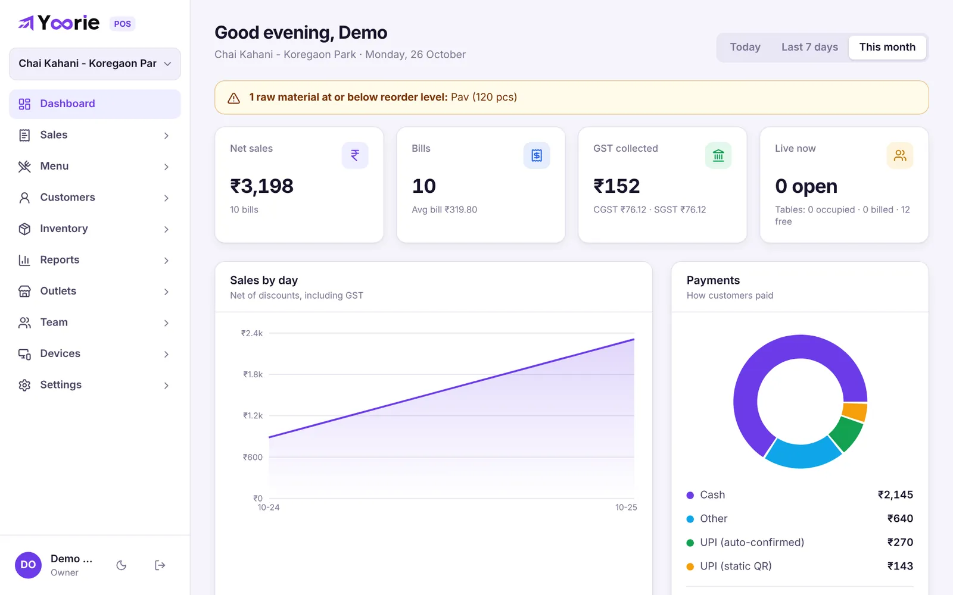Click the Customers person icon
This screenshot has height=595, width=953.
pyautogui.click(x=24, y=198)
